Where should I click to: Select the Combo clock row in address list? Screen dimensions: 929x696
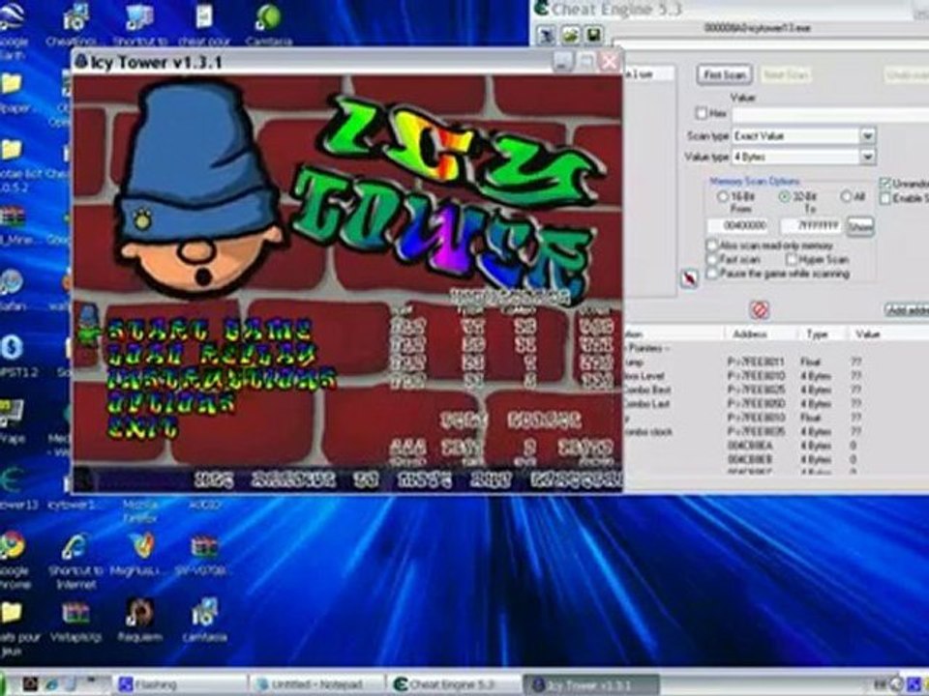(x=776, y=432)
